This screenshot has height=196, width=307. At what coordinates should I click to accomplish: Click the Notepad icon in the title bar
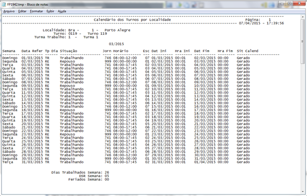point(4,4)
